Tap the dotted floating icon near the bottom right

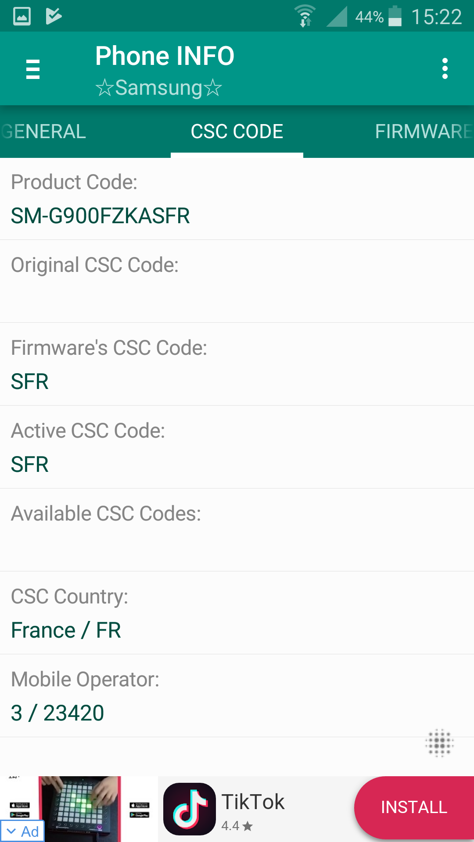(439, 743)
